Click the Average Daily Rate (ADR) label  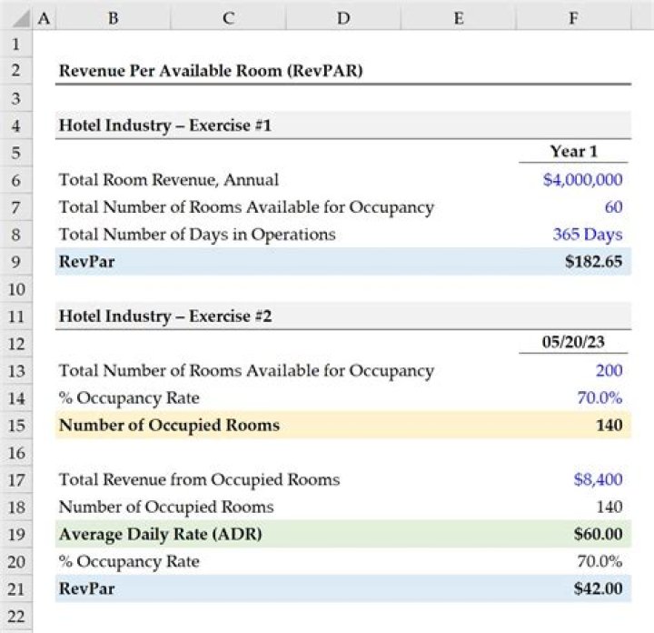tap(160, 534)
